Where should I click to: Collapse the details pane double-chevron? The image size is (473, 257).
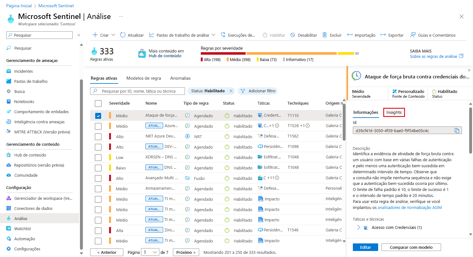point(469,70)
